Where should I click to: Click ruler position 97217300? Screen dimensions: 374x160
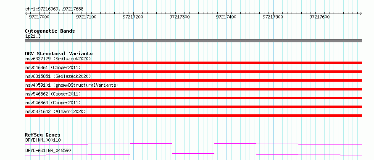(179, 17)
